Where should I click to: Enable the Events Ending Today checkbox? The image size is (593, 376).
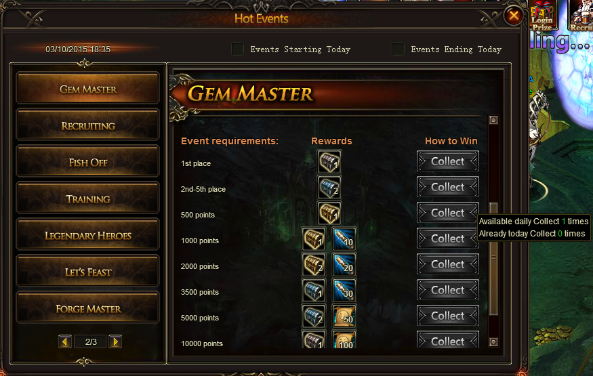(398, 49)
